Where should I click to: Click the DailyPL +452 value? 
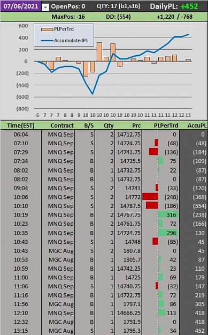[x=189, y=6]
